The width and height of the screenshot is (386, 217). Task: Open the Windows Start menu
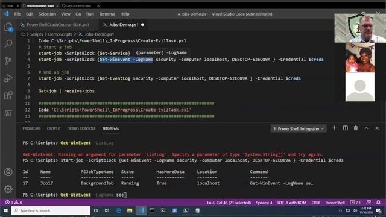coord(5,210)
